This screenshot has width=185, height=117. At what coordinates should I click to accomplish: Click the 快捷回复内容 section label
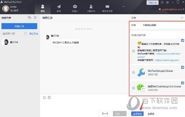point(139,35)
